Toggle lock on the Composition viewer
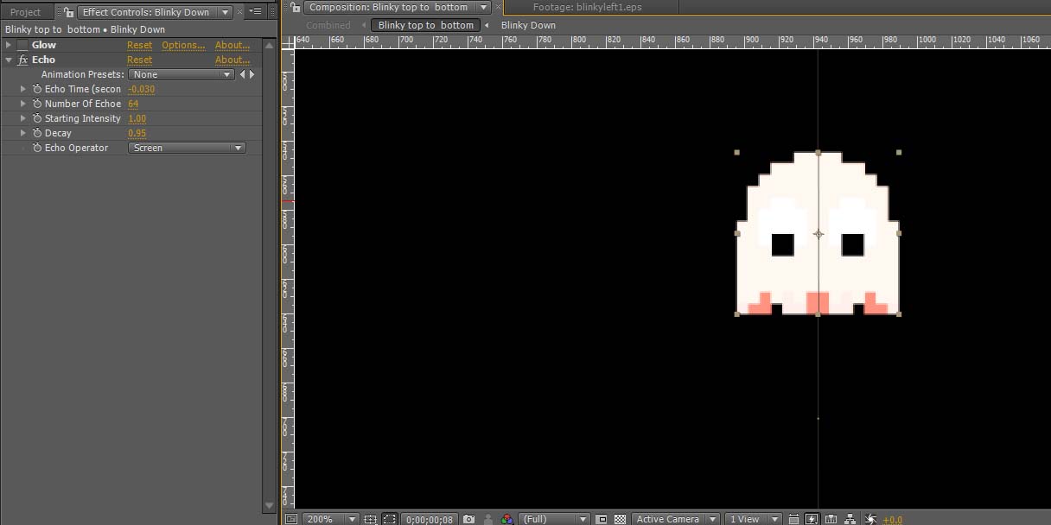Image resolution: width=1051 pixels, height=525 pixels. click(x=295, y=7)
